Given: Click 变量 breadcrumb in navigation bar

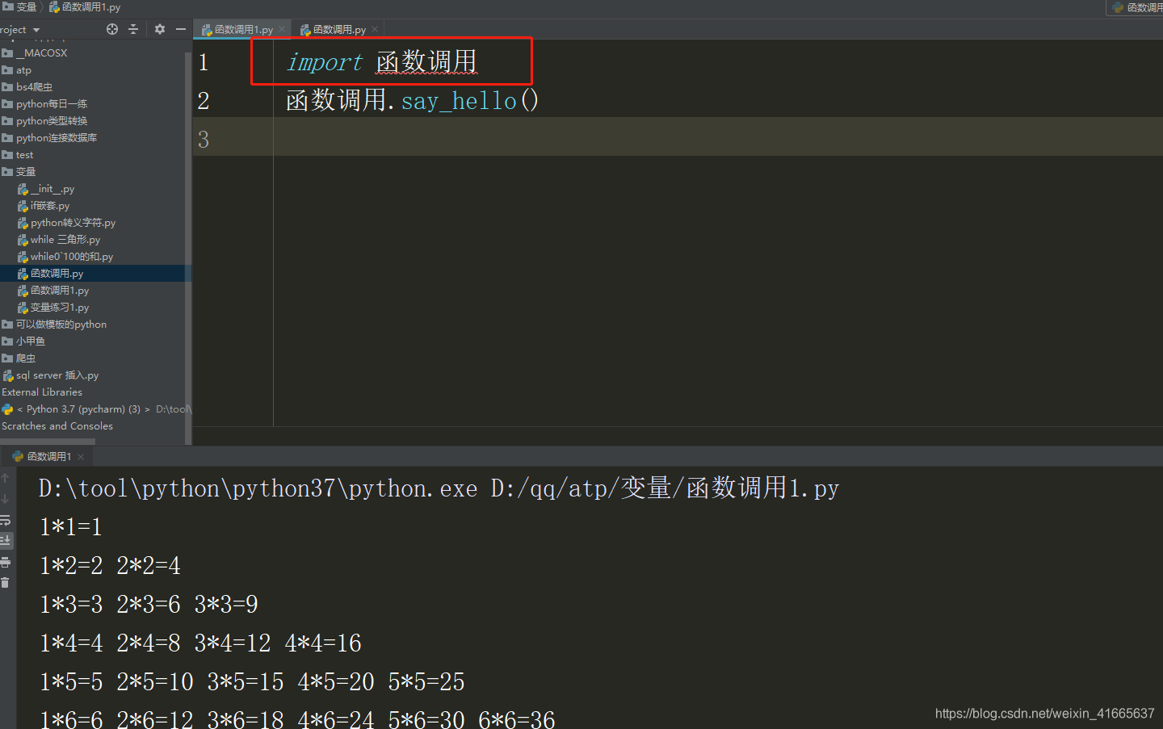Looking at the screenshot, I should [x=19, y=7].
